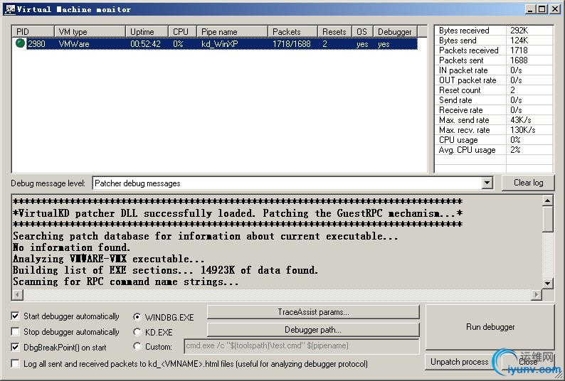Minimize the Virtual Machine monitor window
The height and width of the screenshot is (381, 565).
(529, 9)
